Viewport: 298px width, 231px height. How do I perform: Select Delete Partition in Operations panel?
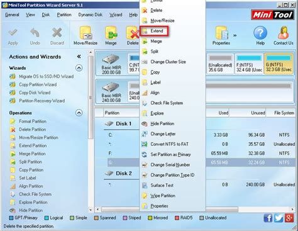(x=28, y=130)
